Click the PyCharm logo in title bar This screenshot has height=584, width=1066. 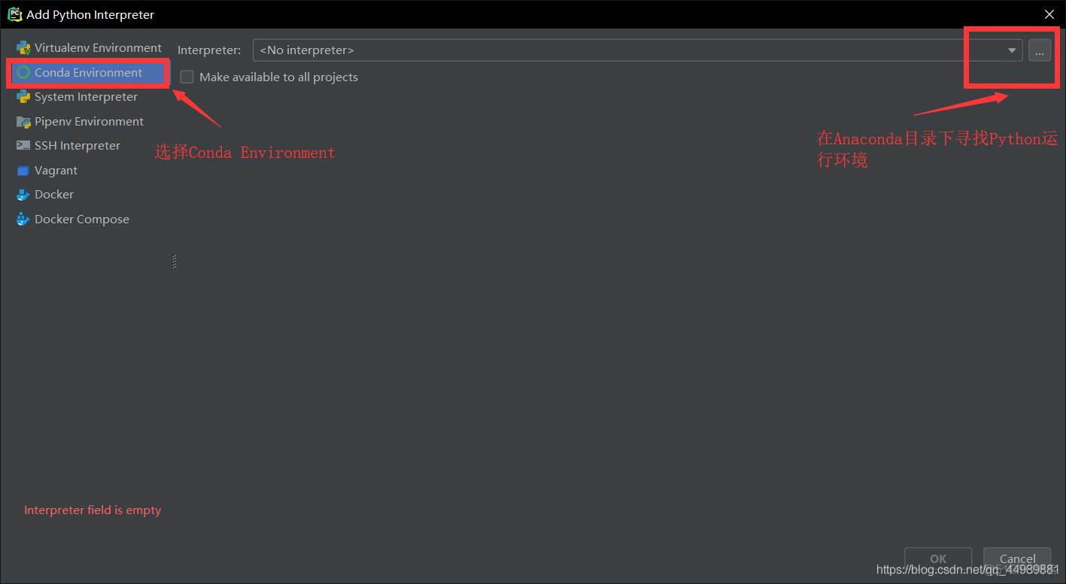tap(14, 14)
